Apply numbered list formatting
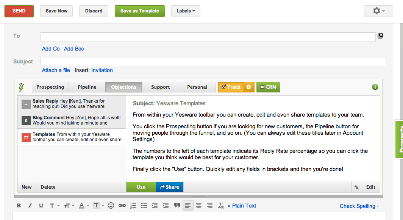Viewport: 403px width, 220px height. point(133,206)
